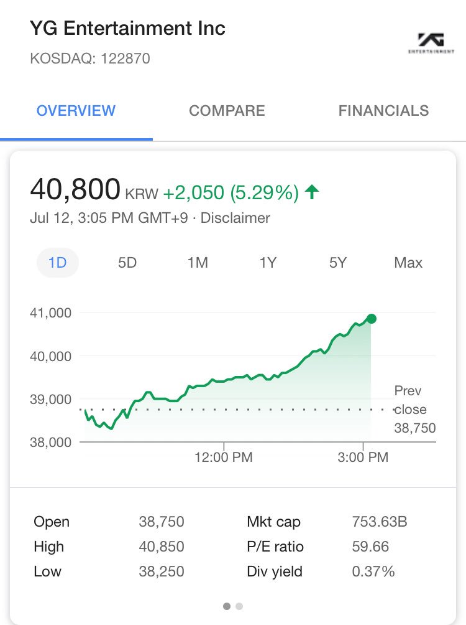Select the 1D time range
Screen dimensions: 466x625
pos(58,263)
